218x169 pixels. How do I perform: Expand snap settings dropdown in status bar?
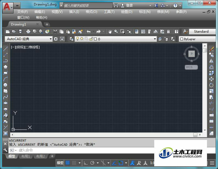point(79,163)
